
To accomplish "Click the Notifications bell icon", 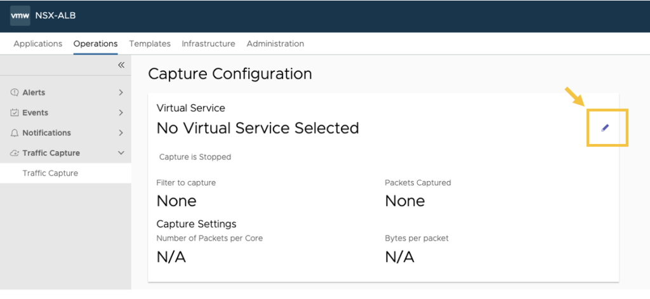I will pyautogui.click(x=15, y=133).
